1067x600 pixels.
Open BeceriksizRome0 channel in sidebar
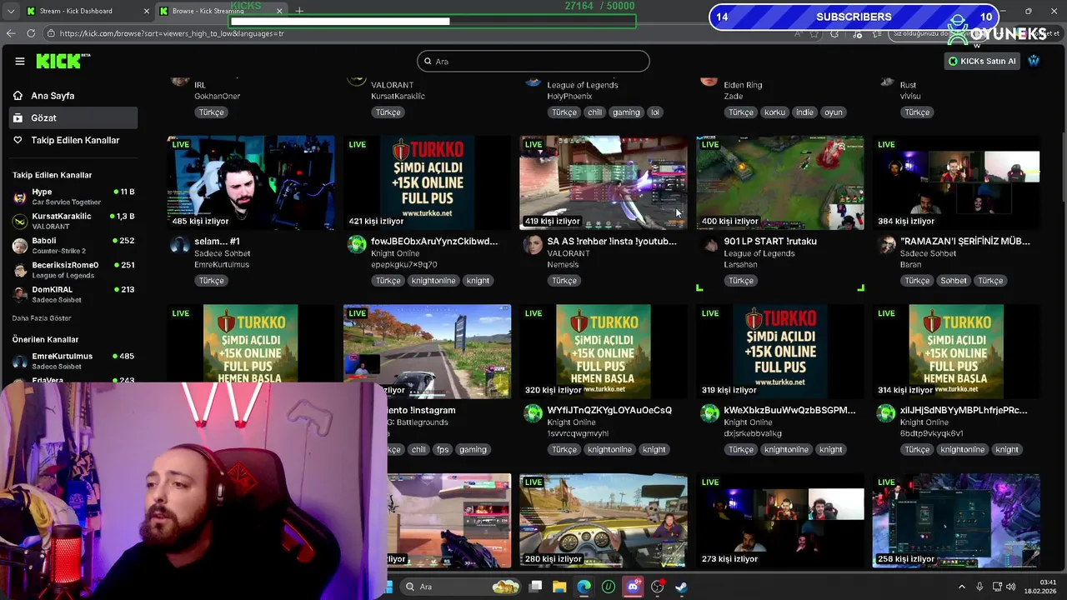click(73, 269)
